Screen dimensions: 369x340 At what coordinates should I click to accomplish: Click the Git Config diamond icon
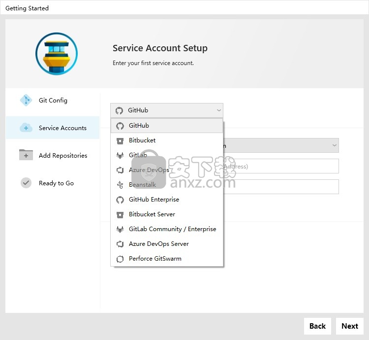[x=26, y=101]
